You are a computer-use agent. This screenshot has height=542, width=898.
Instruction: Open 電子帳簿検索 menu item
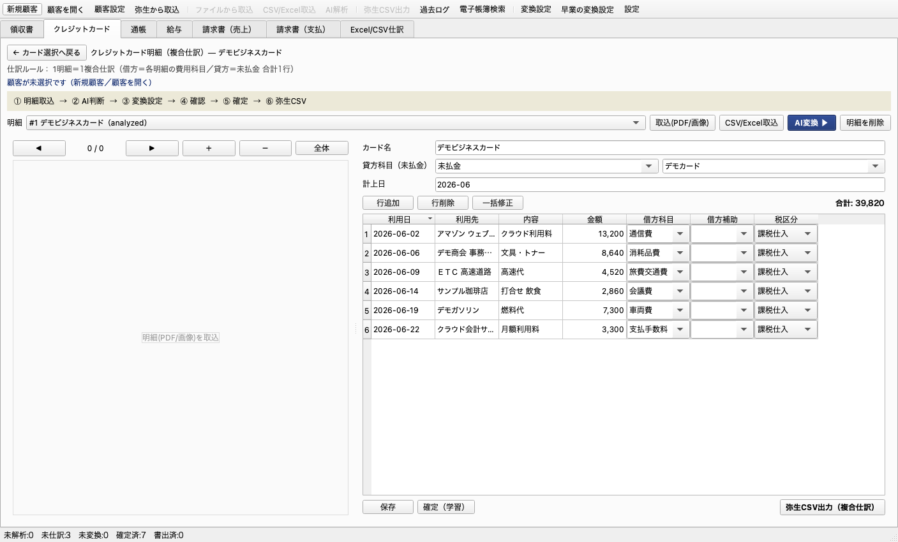(x=483, y=10)
